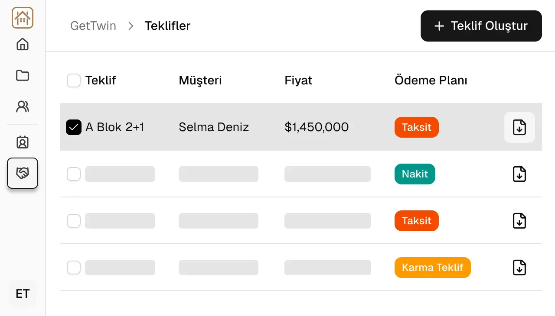This screenshot has height=316, width=555.
Task: Open the Projects folder icon in sidebar
Action: tap(23, 75)
